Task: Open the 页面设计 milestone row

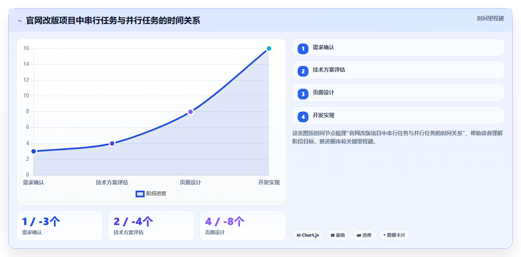Action: pos(399,93)
